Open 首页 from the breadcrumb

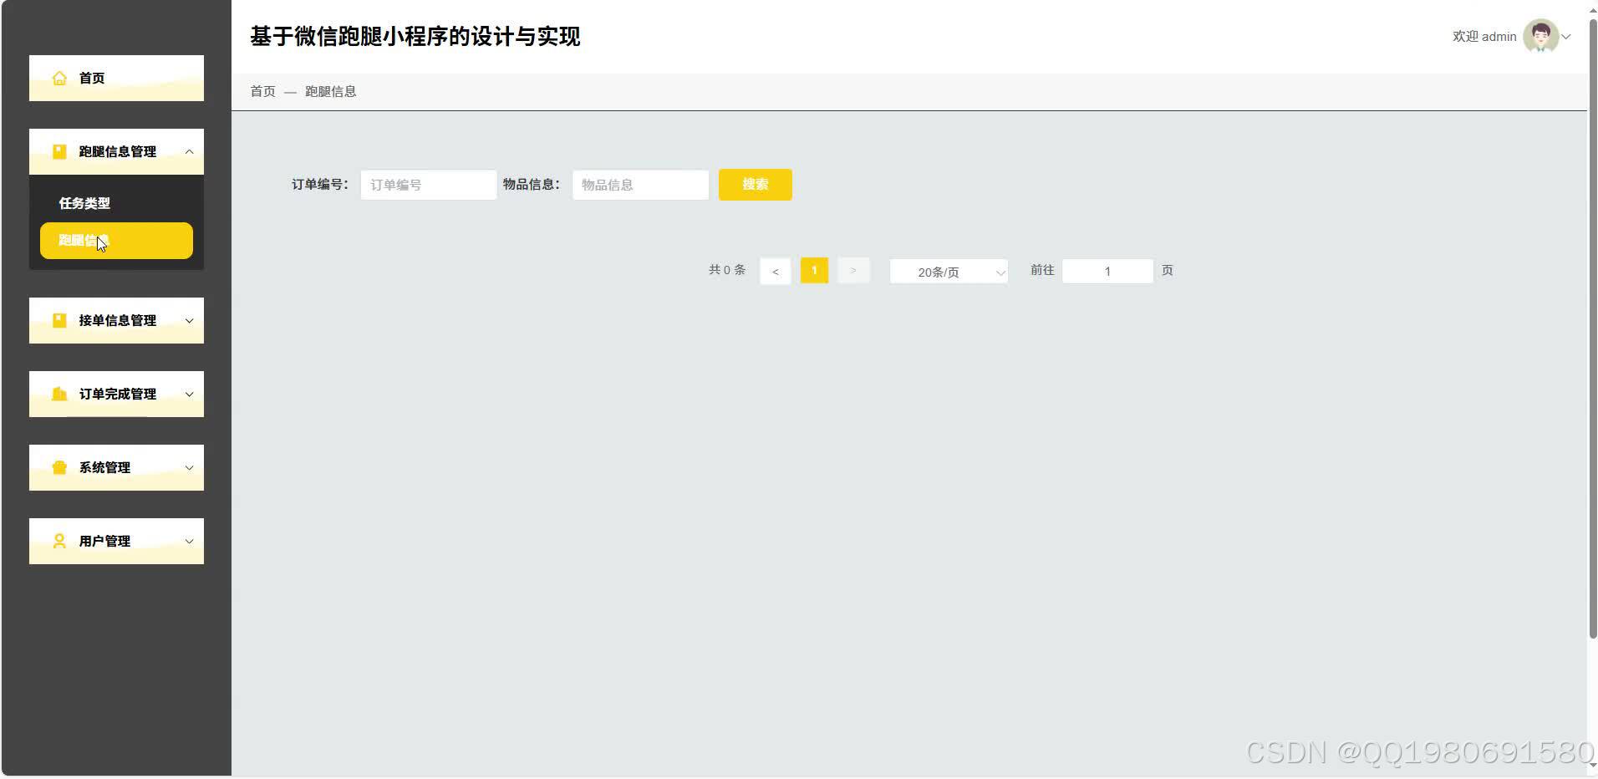[x=262, y=91]
